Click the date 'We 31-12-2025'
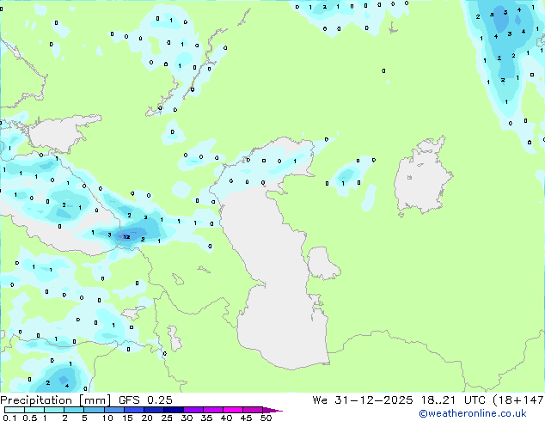 (363, 400)
